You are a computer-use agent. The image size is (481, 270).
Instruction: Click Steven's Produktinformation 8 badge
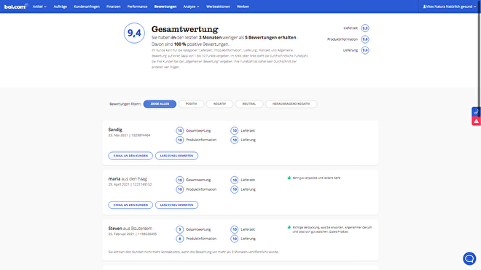180,239
